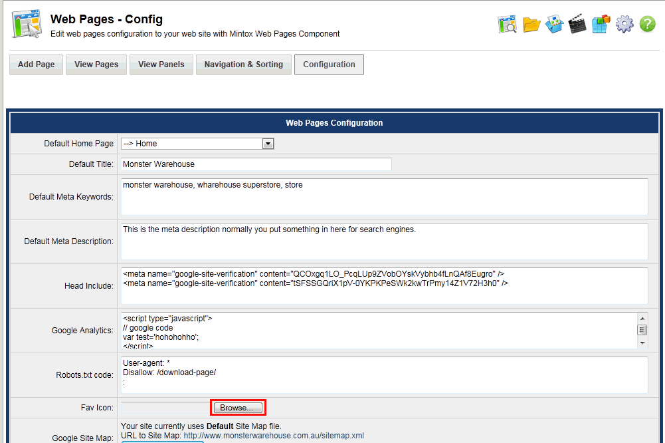
Task: Click the "Google Analytics:" label
Action: tap(82, 331)
